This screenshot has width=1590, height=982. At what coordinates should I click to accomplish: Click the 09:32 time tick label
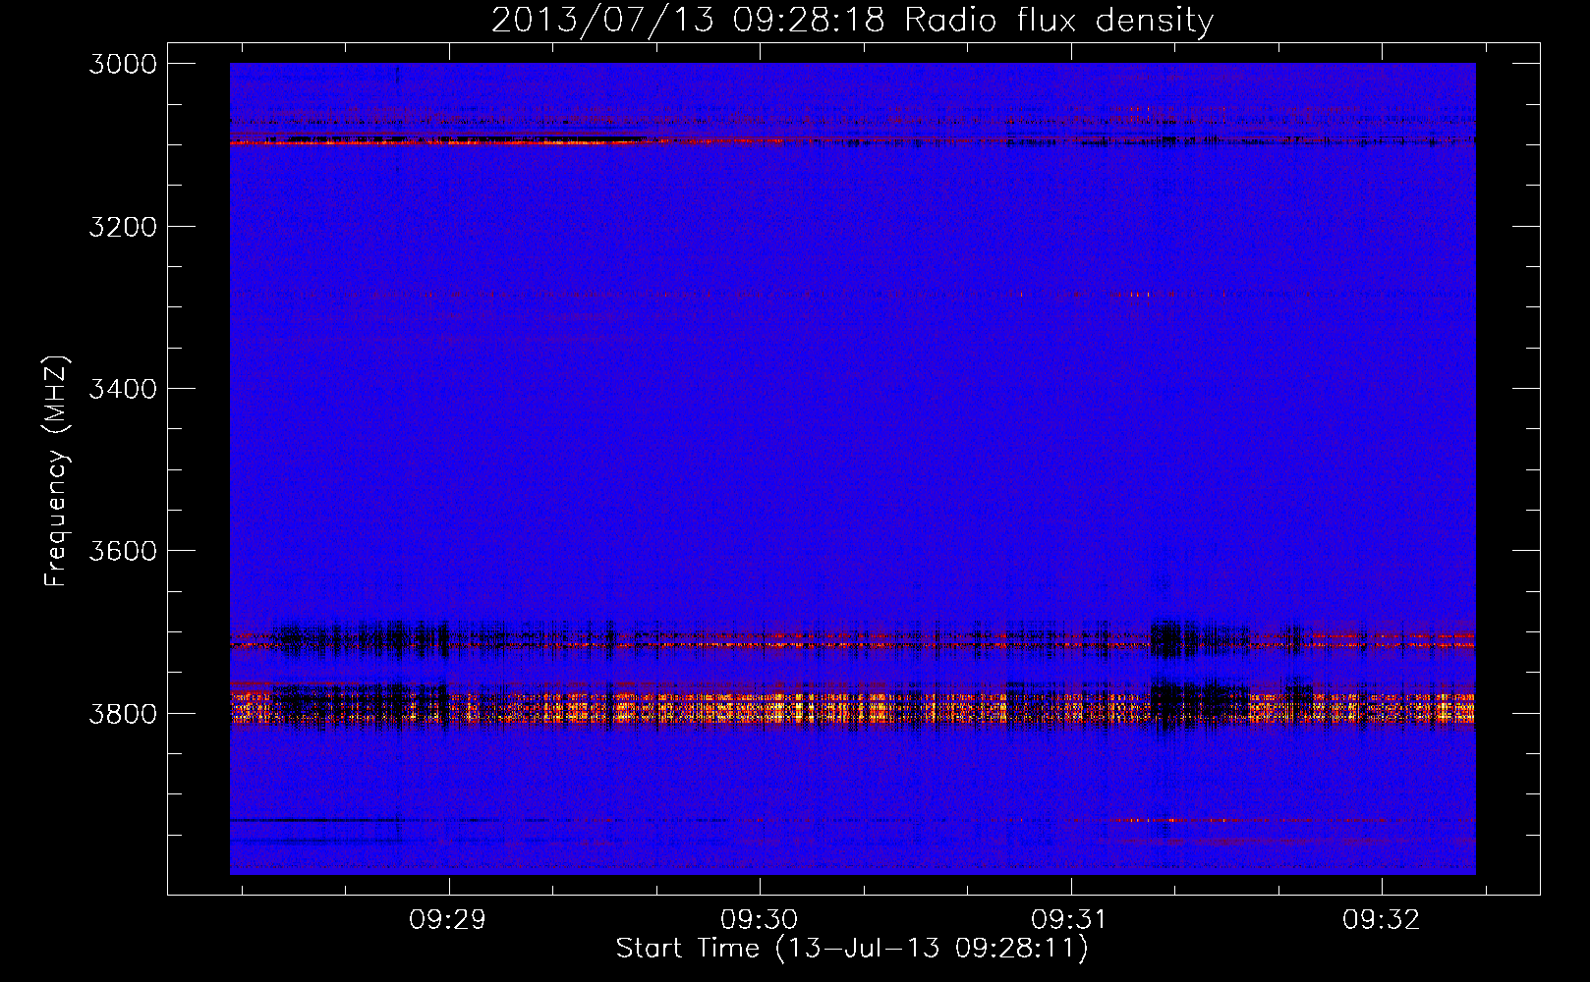tap(1381, 919)
